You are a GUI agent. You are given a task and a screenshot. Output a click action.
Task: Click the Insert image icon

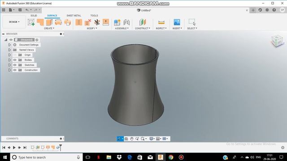(x=177, y=22)
